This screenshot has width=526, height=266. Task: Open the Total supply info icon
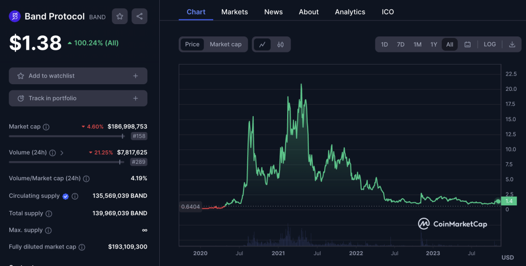(49, 214)
